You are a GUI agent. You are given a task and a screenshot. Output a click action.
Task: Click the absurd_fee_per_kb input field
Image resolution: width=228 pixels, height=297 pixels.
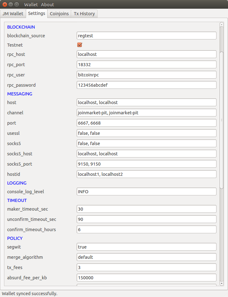pyautogui.click(x=146, y=278)
